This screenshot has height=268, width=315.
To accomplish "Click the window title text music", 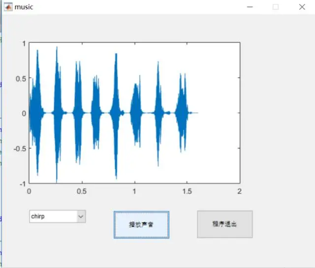I will pos(24,7).
